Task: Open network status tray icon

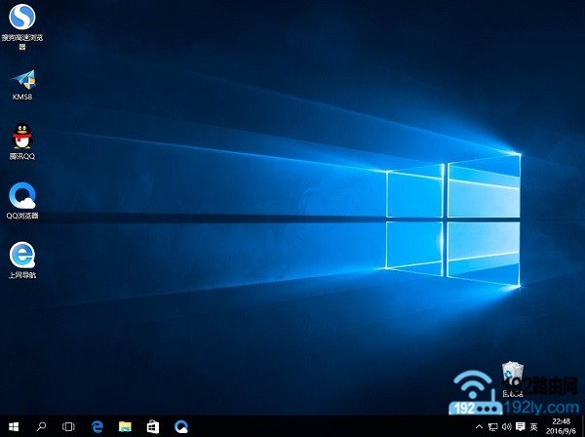Action: pos(492,426)
